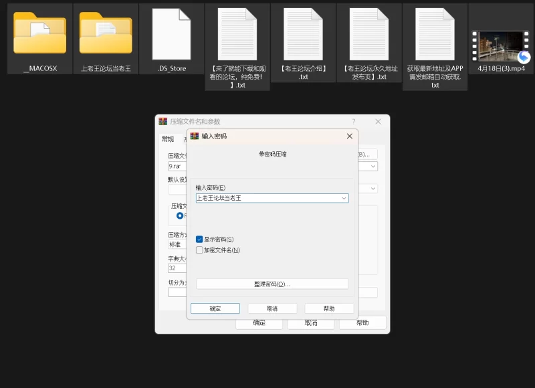The width and height of the screenshot is (535, 388).
Task: Open the 4月18日(3).mp4 video thumbnail
Action: click(501, 45)
